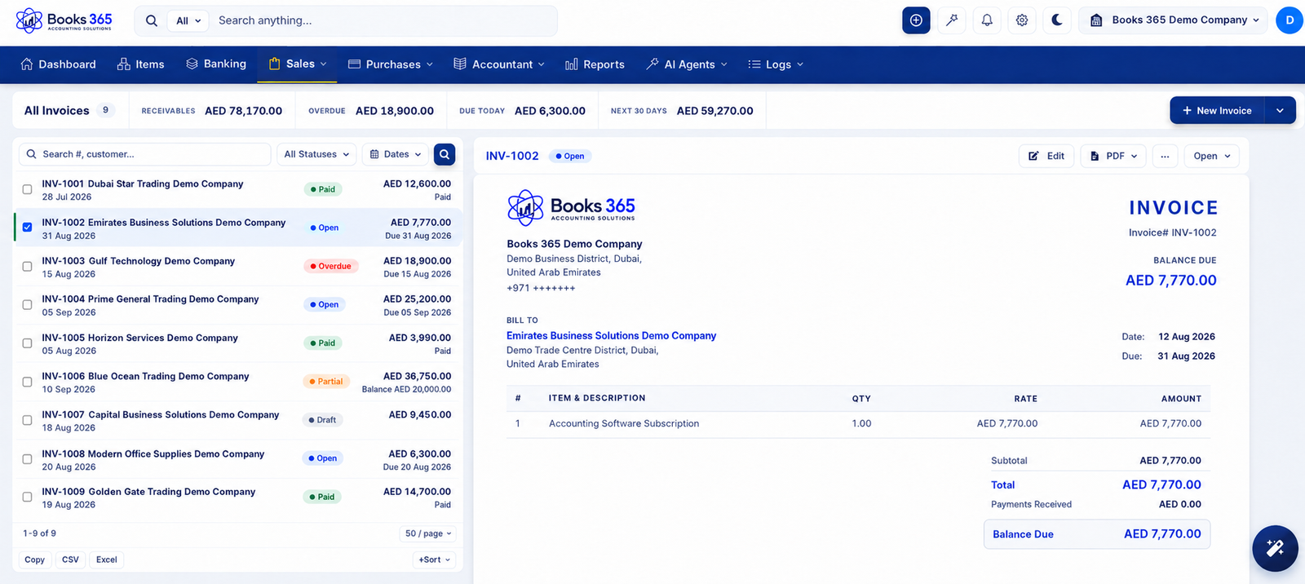The height and width of the screenshot is (584, 1305).
Task: Click the Search #, customer field
Action: pyautogui.click(x=145, y=154)
